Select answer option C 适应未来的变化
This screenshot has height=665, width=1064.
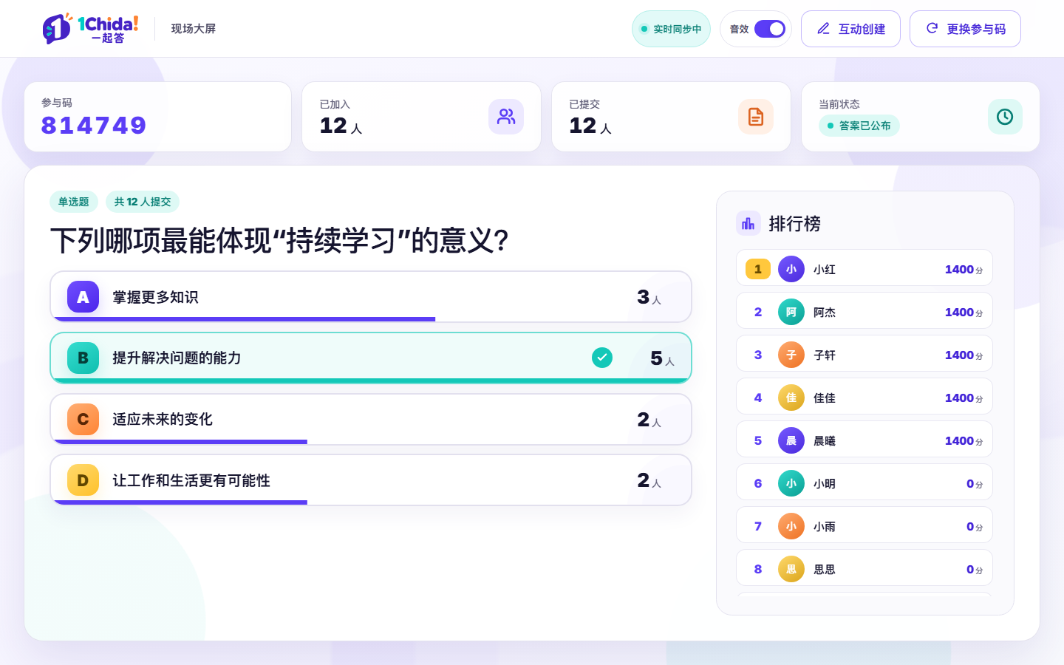(x=371, y=419)
